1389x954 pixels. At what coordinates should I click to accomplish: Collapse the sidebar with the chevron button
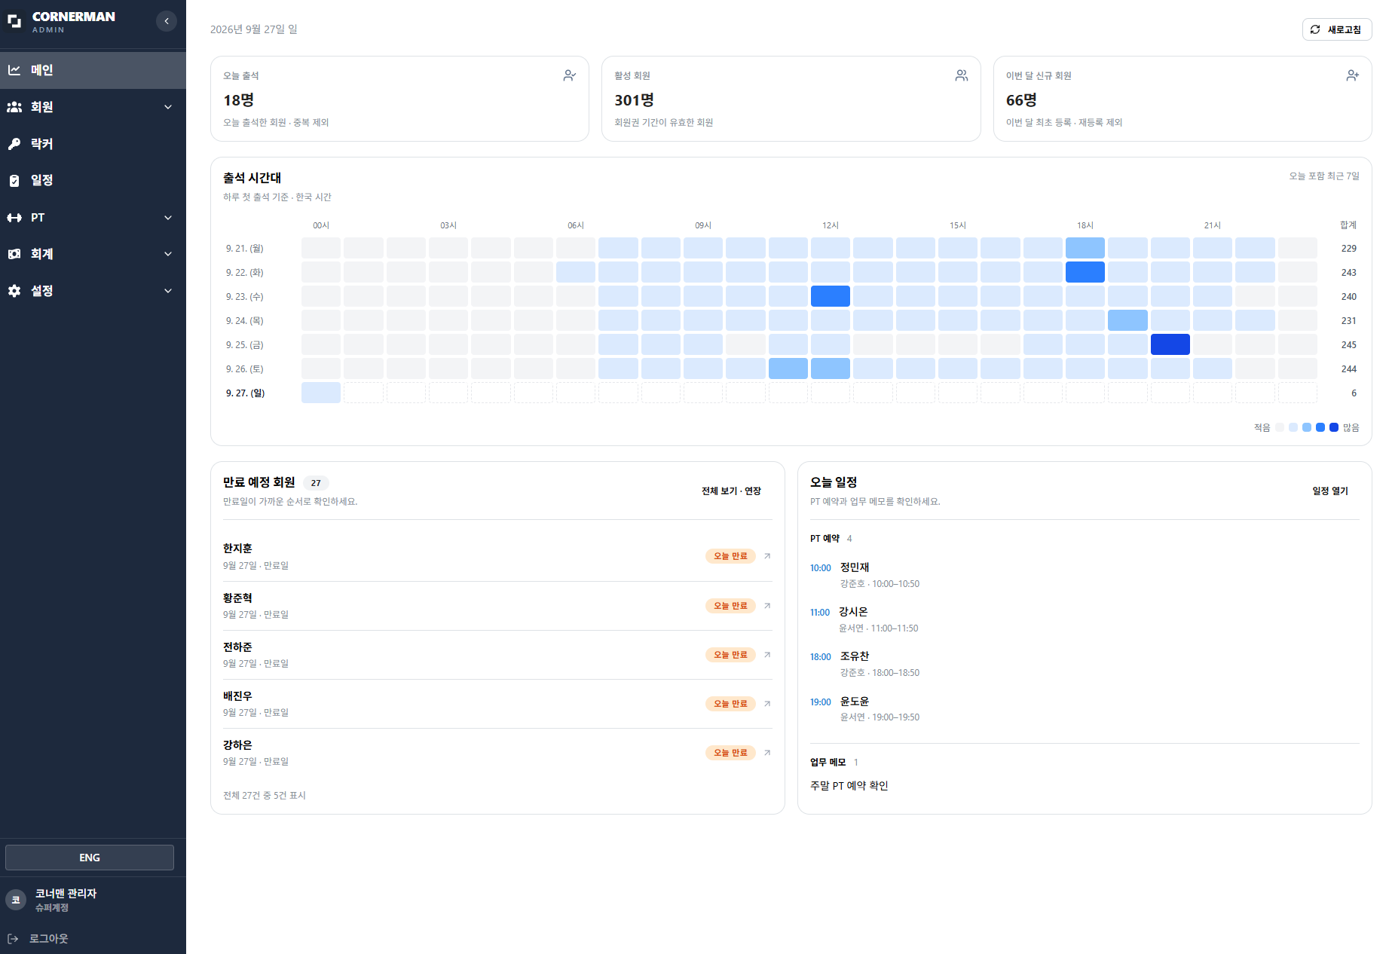pos(167,21)
